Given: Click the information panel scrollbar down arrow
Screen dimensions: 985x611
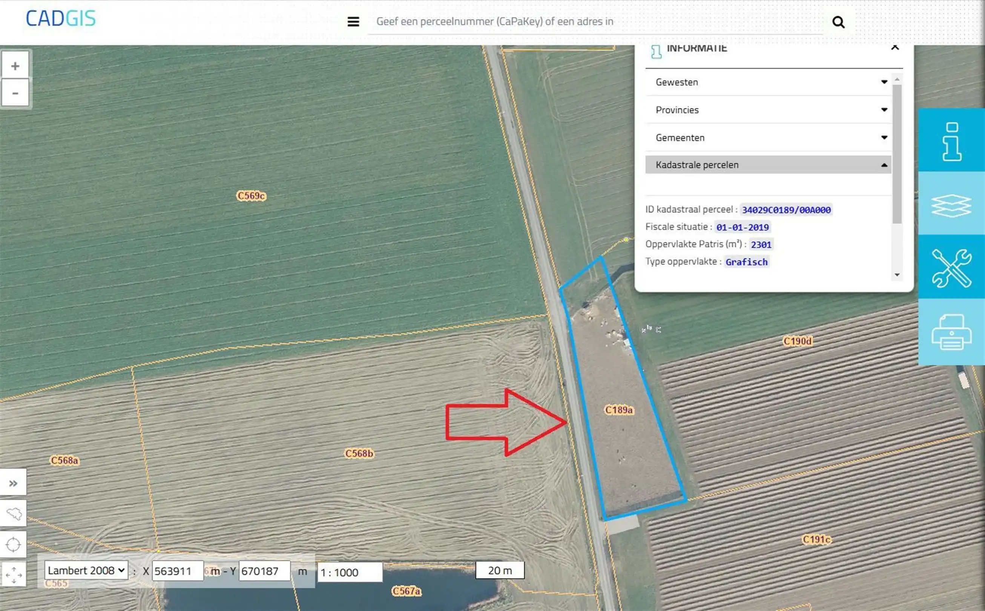Looking at the screenshot, I should click(x=897, y=275).
